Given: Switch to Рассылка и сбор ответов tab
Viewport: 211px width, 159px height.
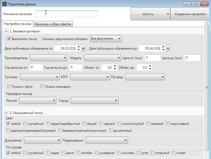Looking at the screenshot, I should 53,24.
